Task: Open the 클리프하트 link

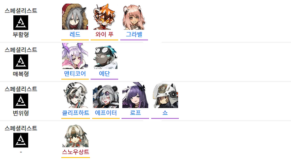Action: tap(76, 113)
